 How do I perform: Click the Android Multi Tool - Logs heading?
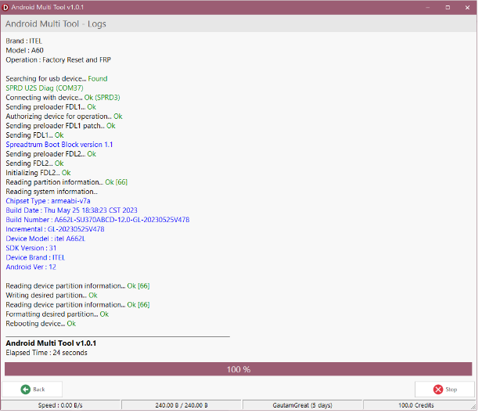[x=56, y=24]
